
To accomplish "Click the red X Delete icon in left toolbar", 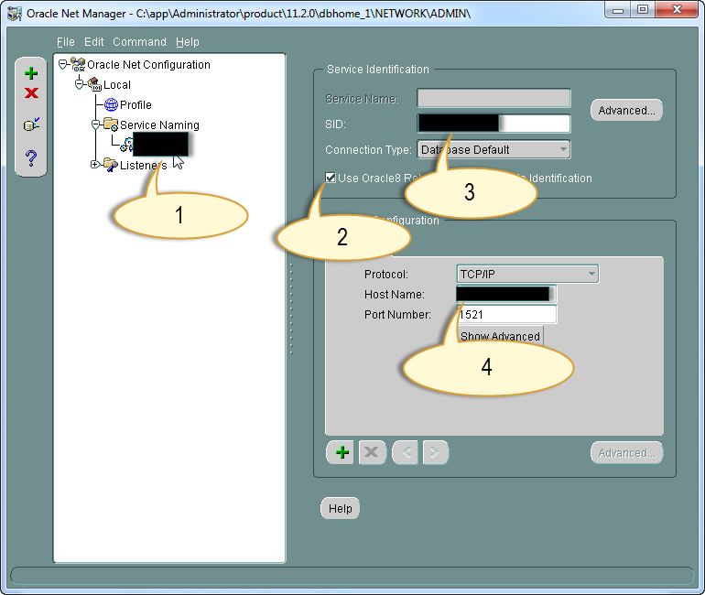I will click(x=31, y=93).
